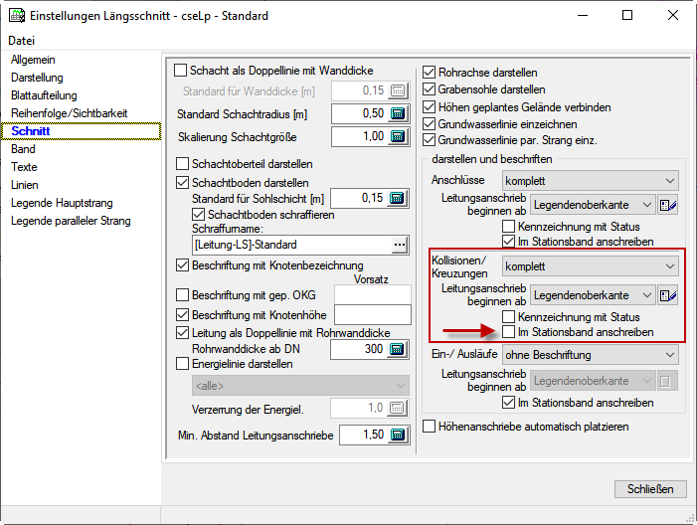Open Anschlüsse komplett dropdown
This screenshot has height=525, width=697.
(x=590, y=181)
